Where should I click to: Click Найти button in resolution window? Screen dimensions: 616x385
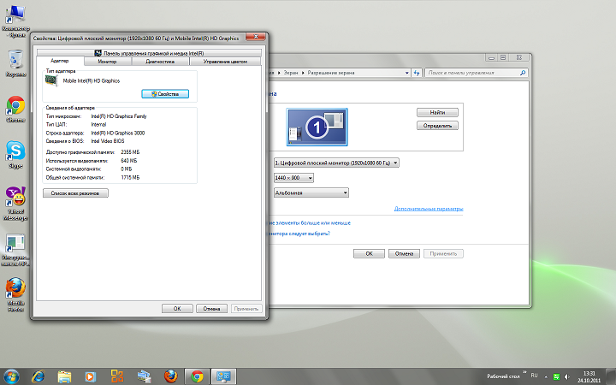click(x=437, y=112)
